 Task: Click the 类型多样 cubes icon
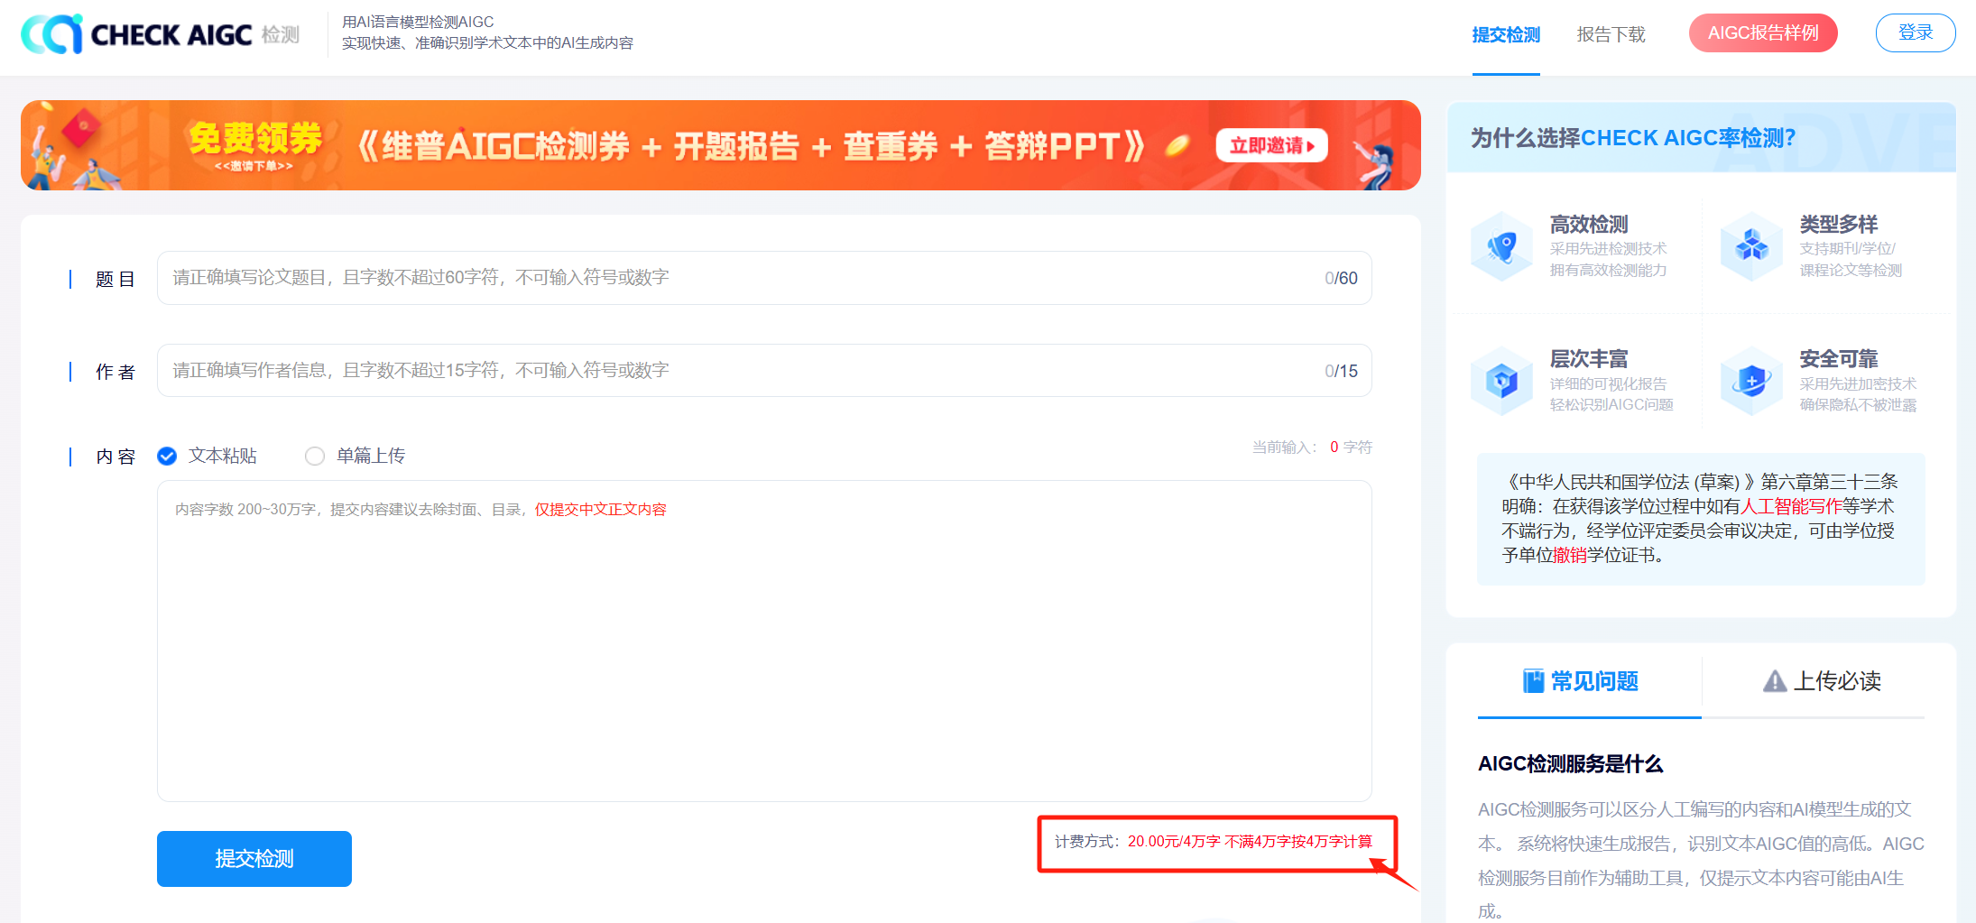coord(1751,246)
